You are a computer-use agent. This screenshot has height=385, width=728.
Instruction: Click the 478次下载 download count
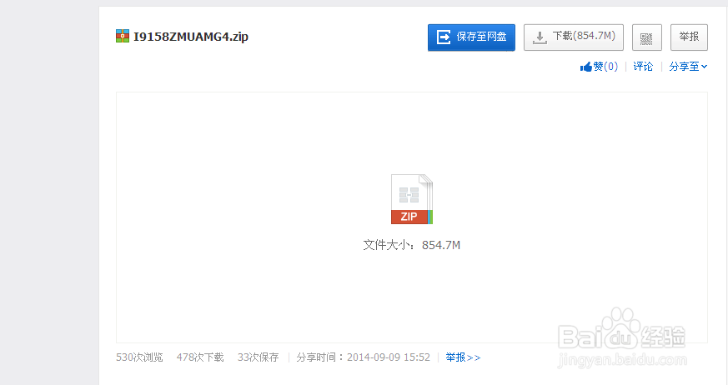coord(200,357)
